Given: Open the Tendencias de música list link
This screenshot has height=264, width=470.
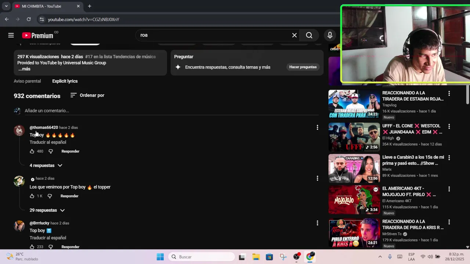Looking at the screenshot, I should [120, 57].
